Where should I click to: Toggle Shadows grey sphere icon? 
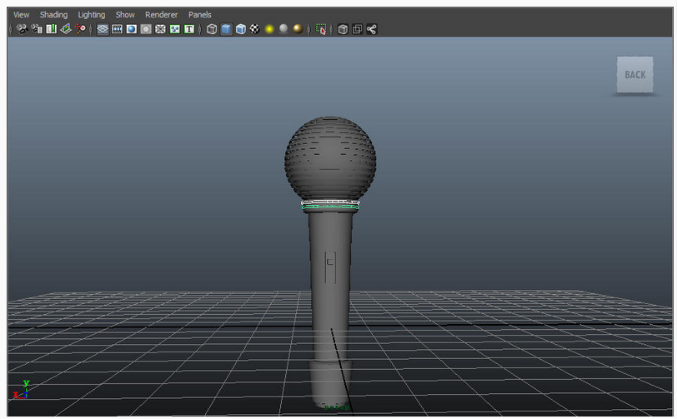coord(283,29)
